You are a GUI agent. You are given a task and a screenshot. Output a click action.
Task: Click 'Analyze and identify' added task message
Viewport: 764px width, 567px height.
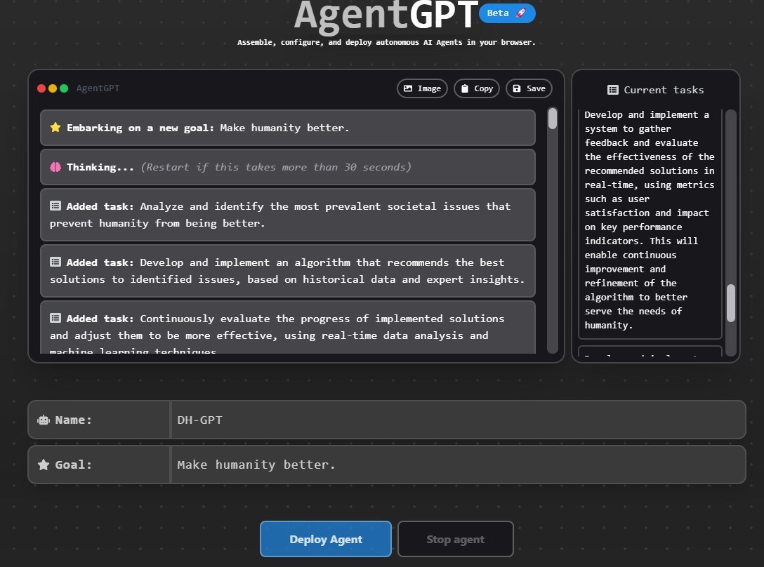288,215
